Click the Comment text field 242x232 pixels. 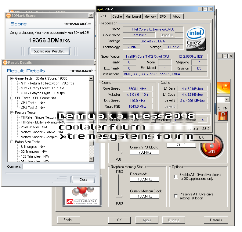58,166
